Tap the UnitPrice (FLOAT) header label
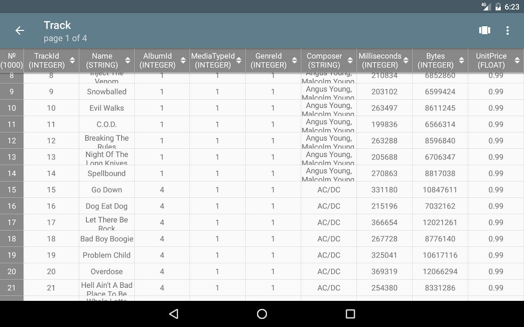524x327 pixels. pos(491,60)
